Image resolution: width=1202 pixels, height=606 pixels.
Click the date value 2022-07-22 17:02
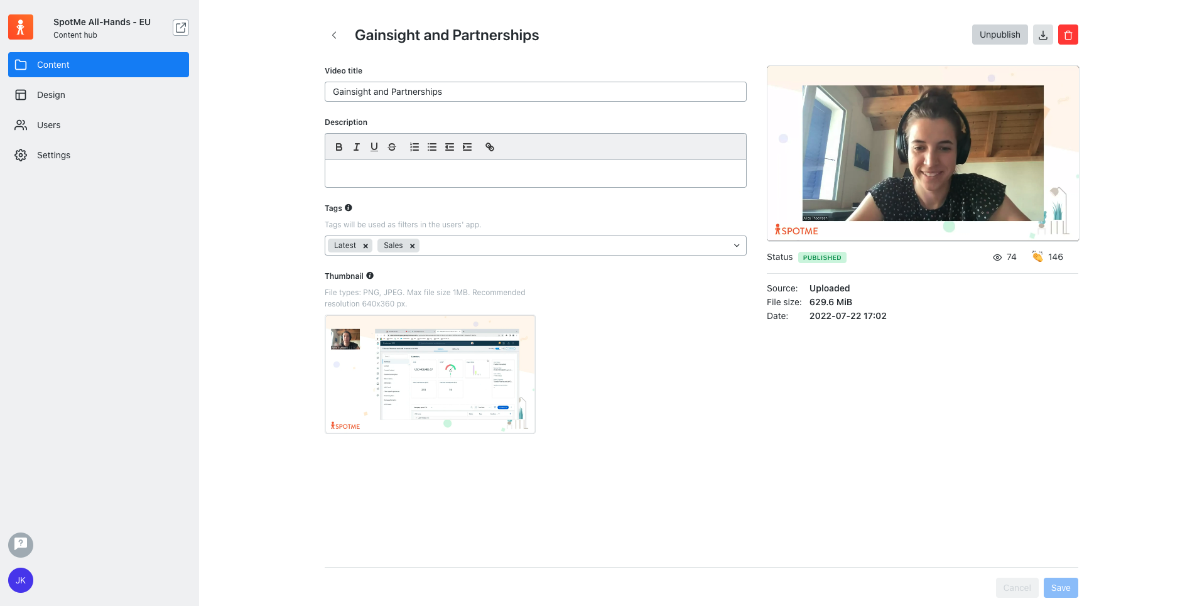[x=848, y=316]
